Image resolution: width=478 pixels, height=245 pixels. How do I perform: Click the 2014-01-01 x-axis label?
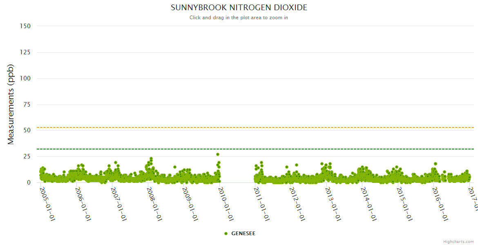(x=368, y=204)
